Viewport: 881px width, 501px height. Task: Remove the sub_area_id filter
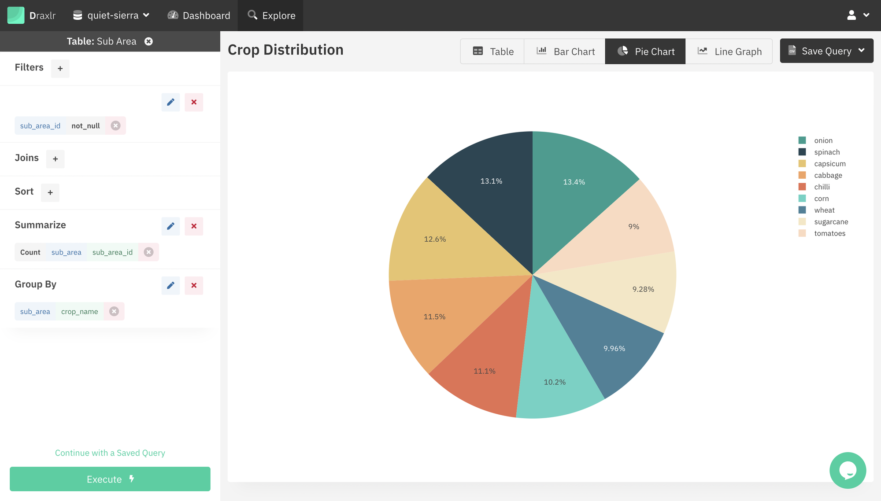[115, 126]
